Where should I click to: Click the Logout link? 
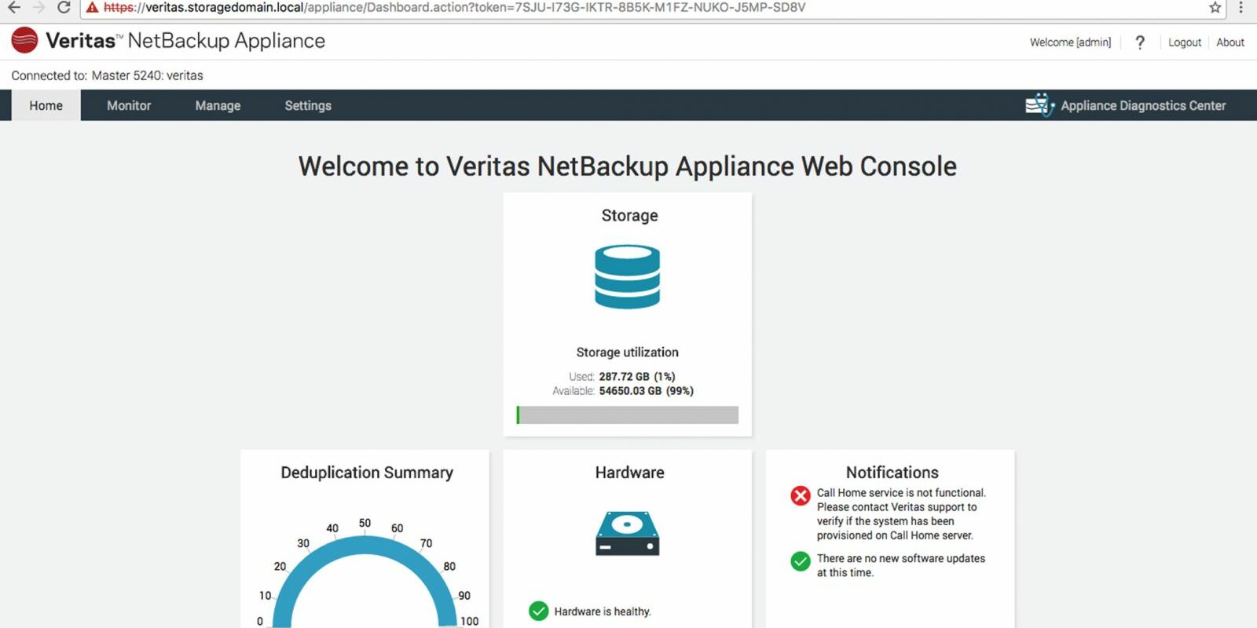(1184, 42)
